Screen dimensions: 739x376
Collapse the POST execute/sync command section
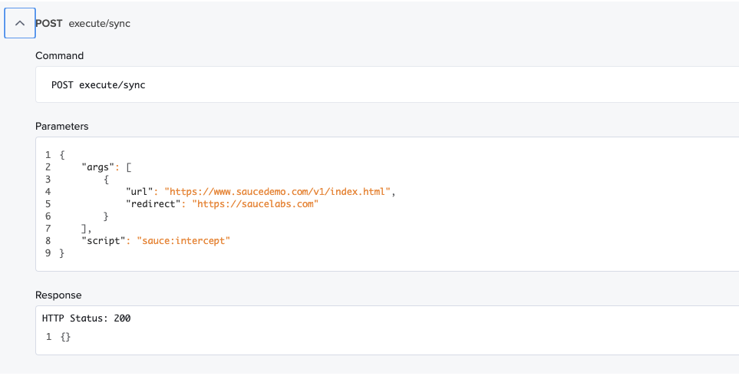pyautogui.click(x=20, y=23)
